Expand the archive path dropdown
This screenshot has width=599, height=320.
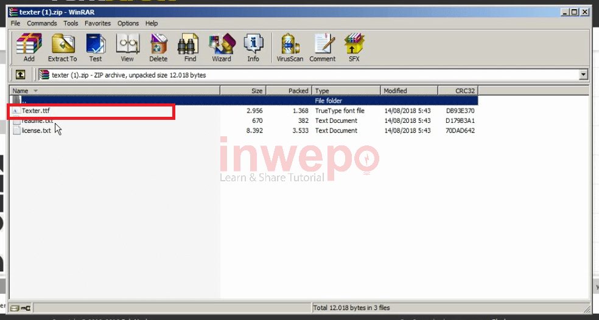(583, 75)
